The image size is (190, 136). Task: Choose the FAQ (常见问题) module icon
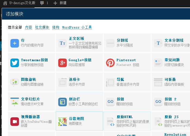(158, 63)
